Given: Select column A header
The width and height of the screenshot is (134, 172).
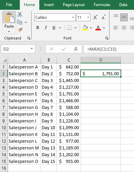Looking at the screenshot, I should (x=25, y=60).
